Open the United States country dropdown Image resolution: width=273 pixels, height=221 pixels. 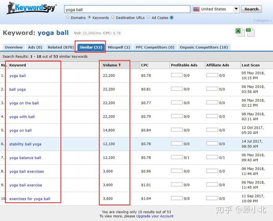click(x=216, y=9)
